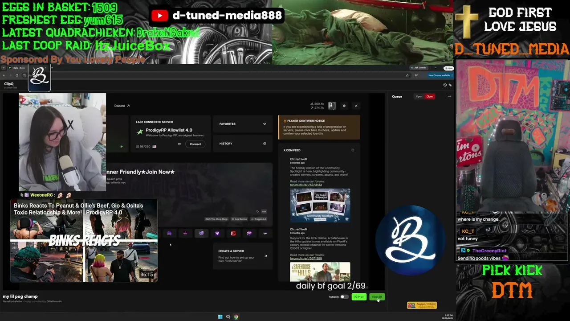Open the Binks Reacts video thumbnail
This screenshot has width=570, height=321.
pyautogui.click(x=84, y=241)
